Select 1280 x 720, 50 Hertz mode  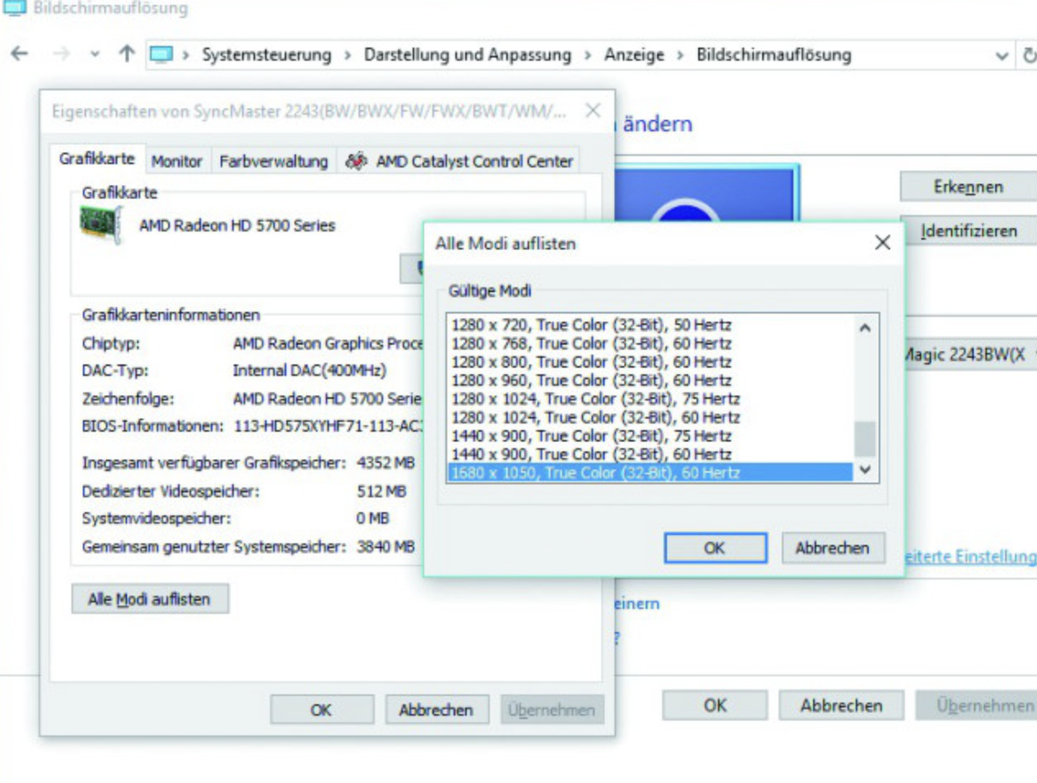(649, 325)
